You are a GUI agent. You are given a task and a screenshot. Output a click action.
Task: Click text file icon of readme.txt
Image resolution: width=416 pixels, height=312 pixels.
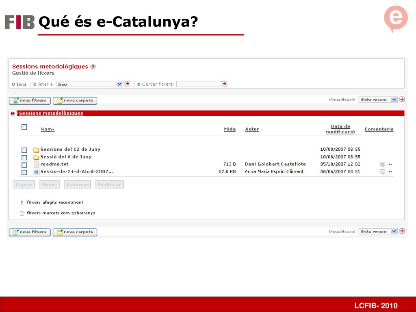(37, 165)
